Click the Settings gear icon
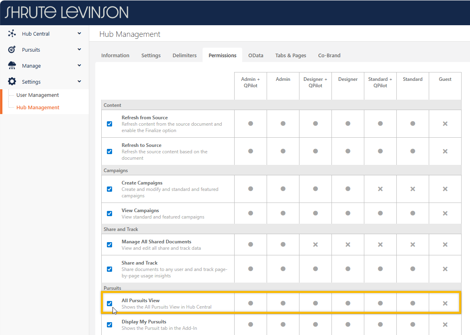Viewport: 470px width, 335px height. tap(12, 82)
